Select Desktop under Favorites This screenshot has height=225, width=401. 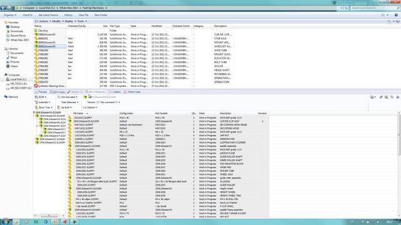coord(15,27)
